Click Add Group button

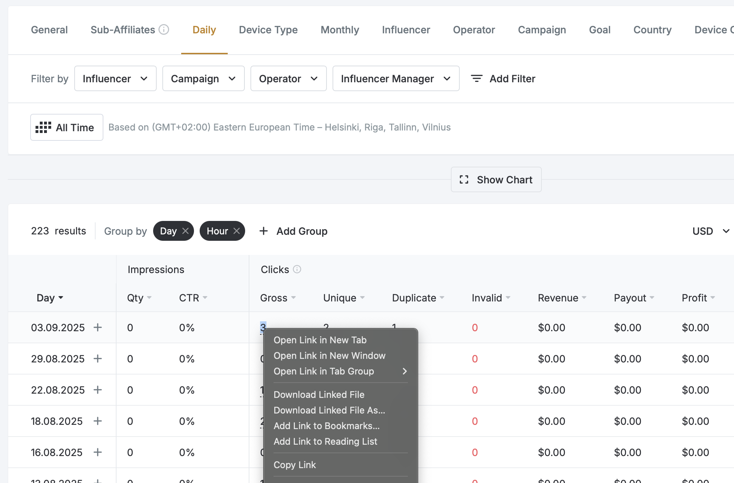[293, 231]
